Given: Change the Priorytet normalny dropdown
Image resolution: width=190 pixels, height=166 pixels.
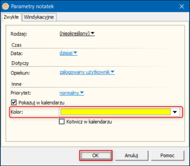Looking at the screenshot, I should click(x=72, y=93).
